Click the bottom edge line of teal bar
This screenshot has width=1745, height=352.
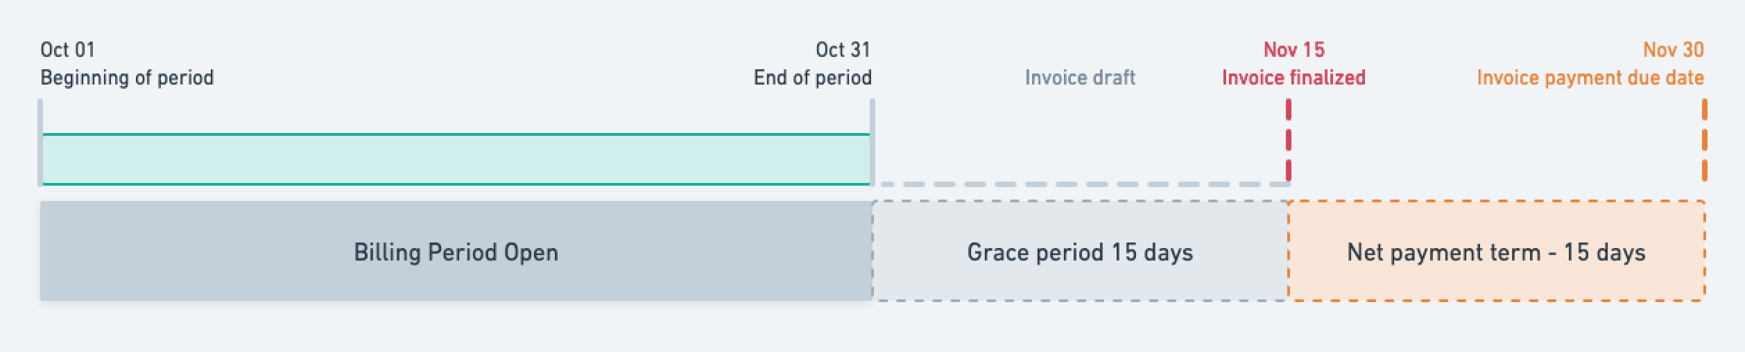(456, 184)
